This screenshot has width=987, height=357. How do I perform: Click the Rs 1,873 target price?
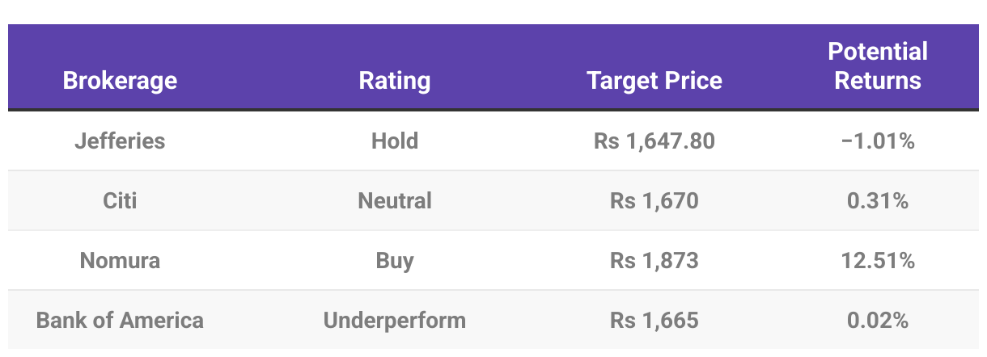tap(654, 260)
